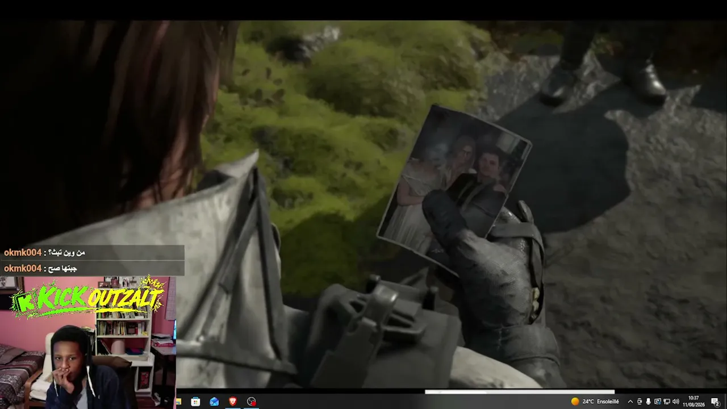The width and height of the screenshot is (727, 409).
Task: Launch the Outlook mail app from taskbar
Action: tap(214, 402)
